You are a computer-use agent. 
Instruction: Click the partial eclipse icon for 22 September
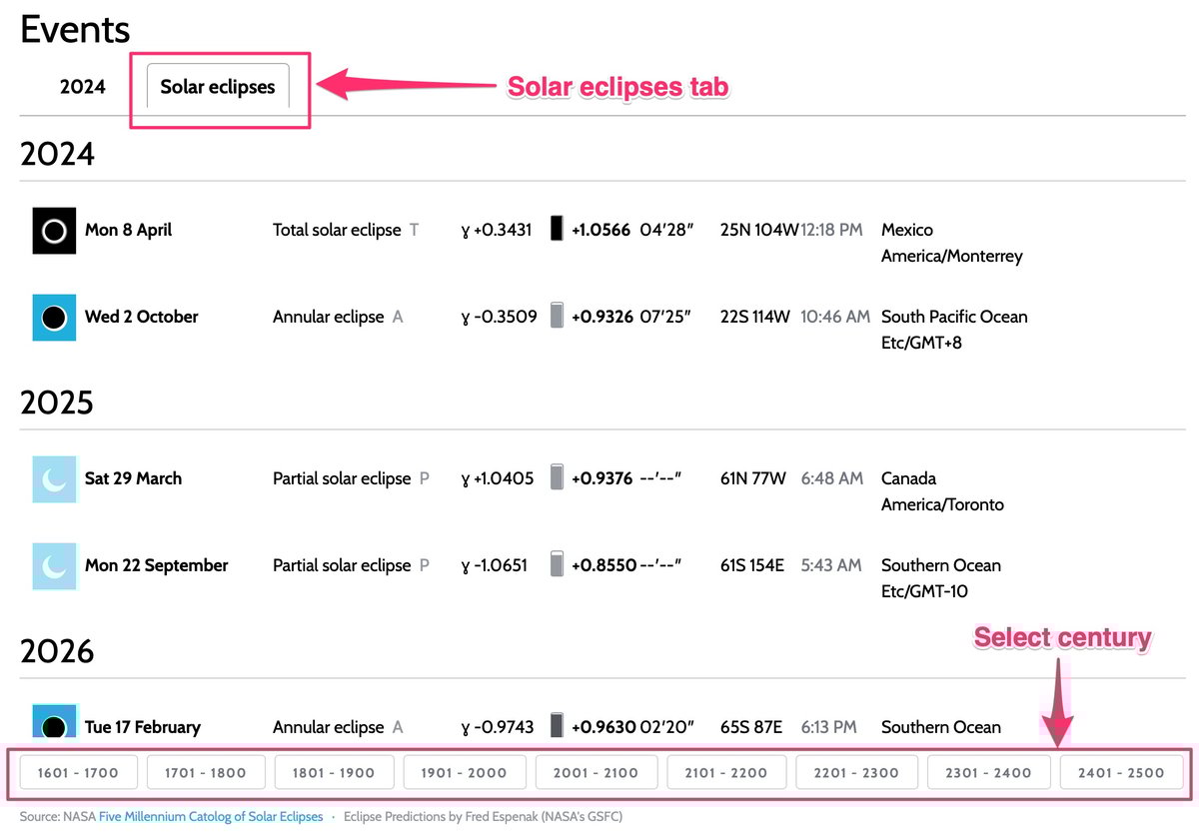(x=54, y=566)
